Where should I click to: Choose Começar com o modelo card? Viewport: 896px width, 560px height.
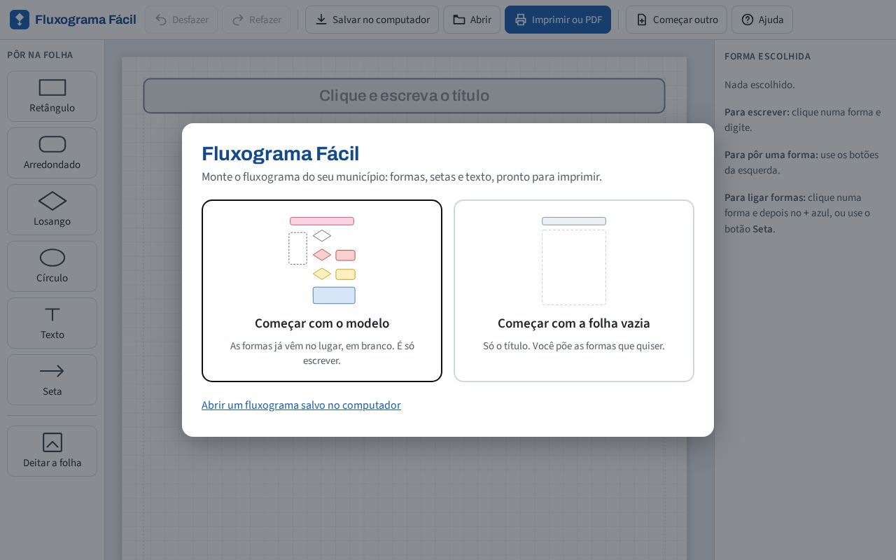[x=322, y=290]
